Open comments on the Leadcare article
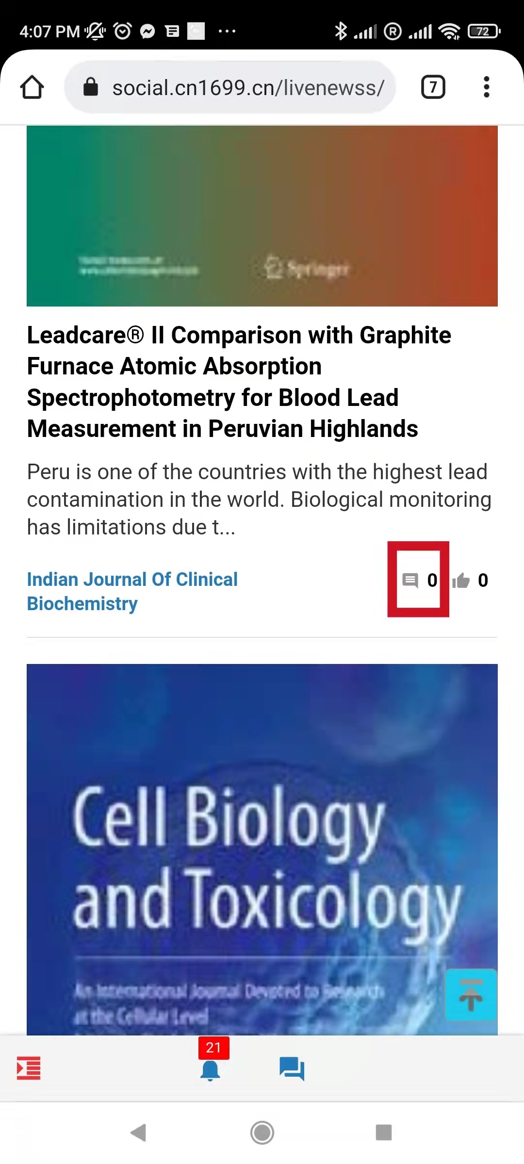Viewport: 524px width, 1164px height. coord(419,580)
